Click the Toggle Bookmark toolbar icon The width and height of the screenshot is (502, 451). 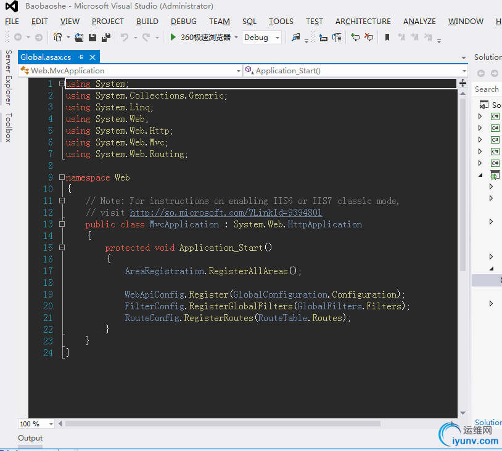click(387, 38)
